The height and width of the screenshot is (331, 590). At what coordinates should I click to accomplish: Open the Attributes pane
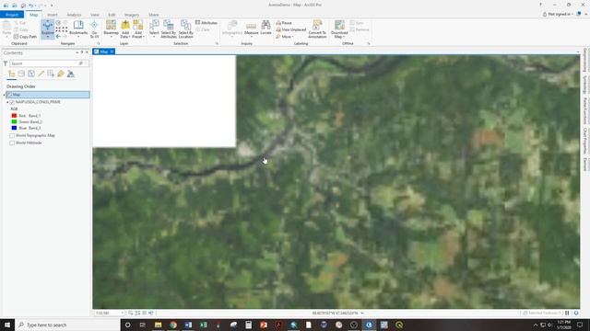point(206,23)
